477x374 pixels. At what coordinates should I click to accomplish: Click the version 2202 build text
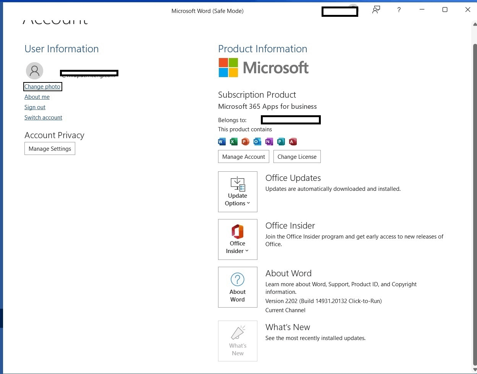pyautogui.click(x=323, y=301)
